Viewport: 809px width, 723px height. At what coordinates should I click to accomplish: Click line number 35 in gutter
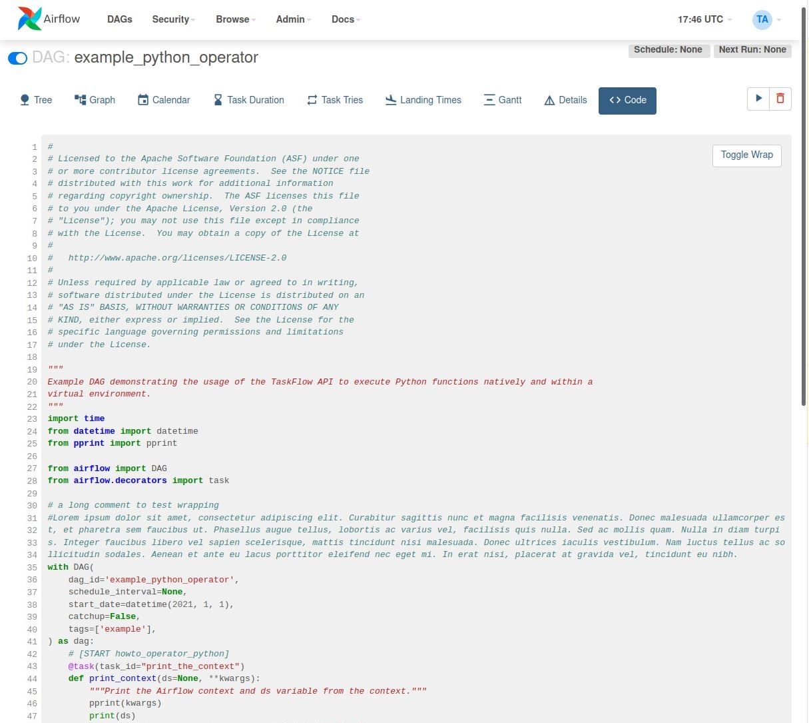point(32,567)
